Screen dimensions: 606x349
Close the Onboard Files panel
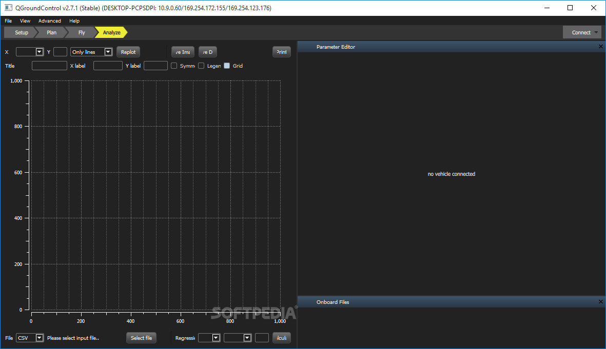(600, 302)
